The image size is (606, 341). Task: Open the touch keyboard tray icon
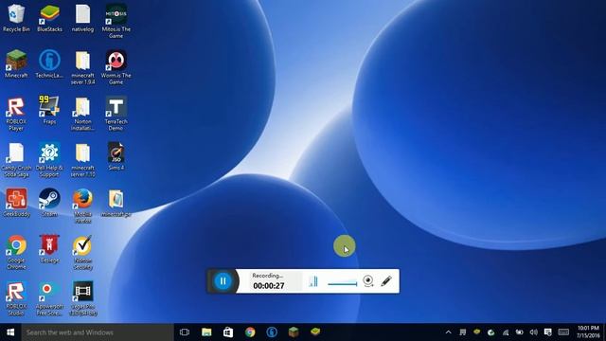[564, 332]
